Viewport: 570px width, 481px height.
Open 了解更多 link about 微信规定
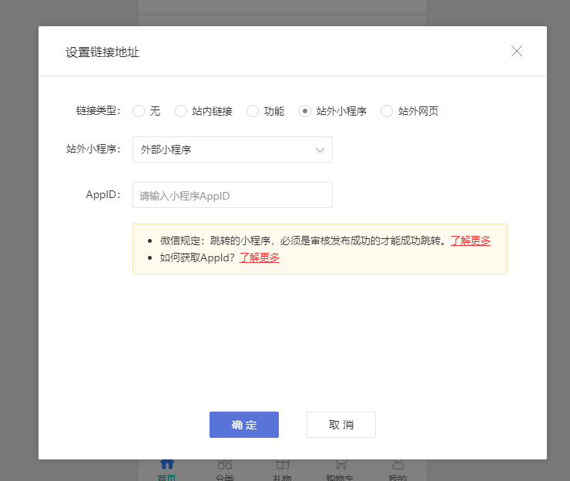[471, 240]
